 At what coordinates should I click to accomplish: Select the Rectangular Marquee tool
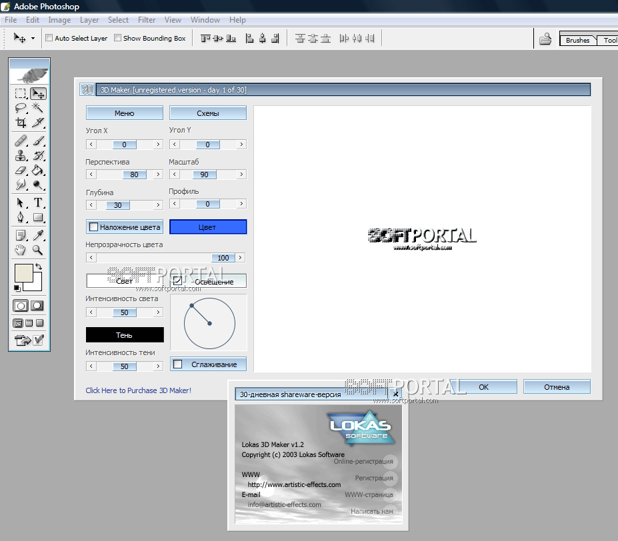(x=21, y=94)
